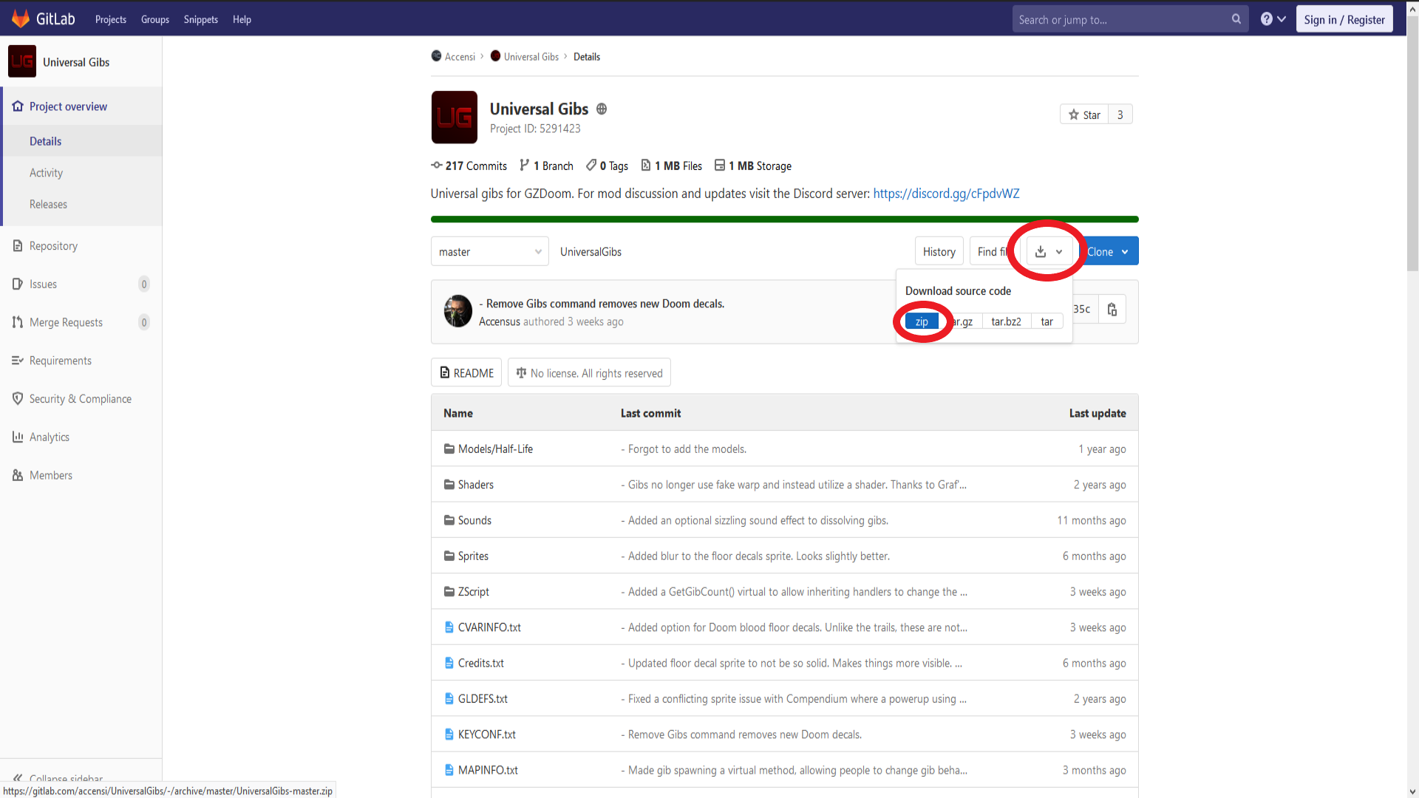Click the search magnifier icon

point(1236,19)
